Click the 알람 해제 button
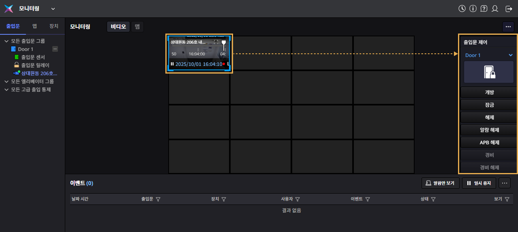 point(489,130)
